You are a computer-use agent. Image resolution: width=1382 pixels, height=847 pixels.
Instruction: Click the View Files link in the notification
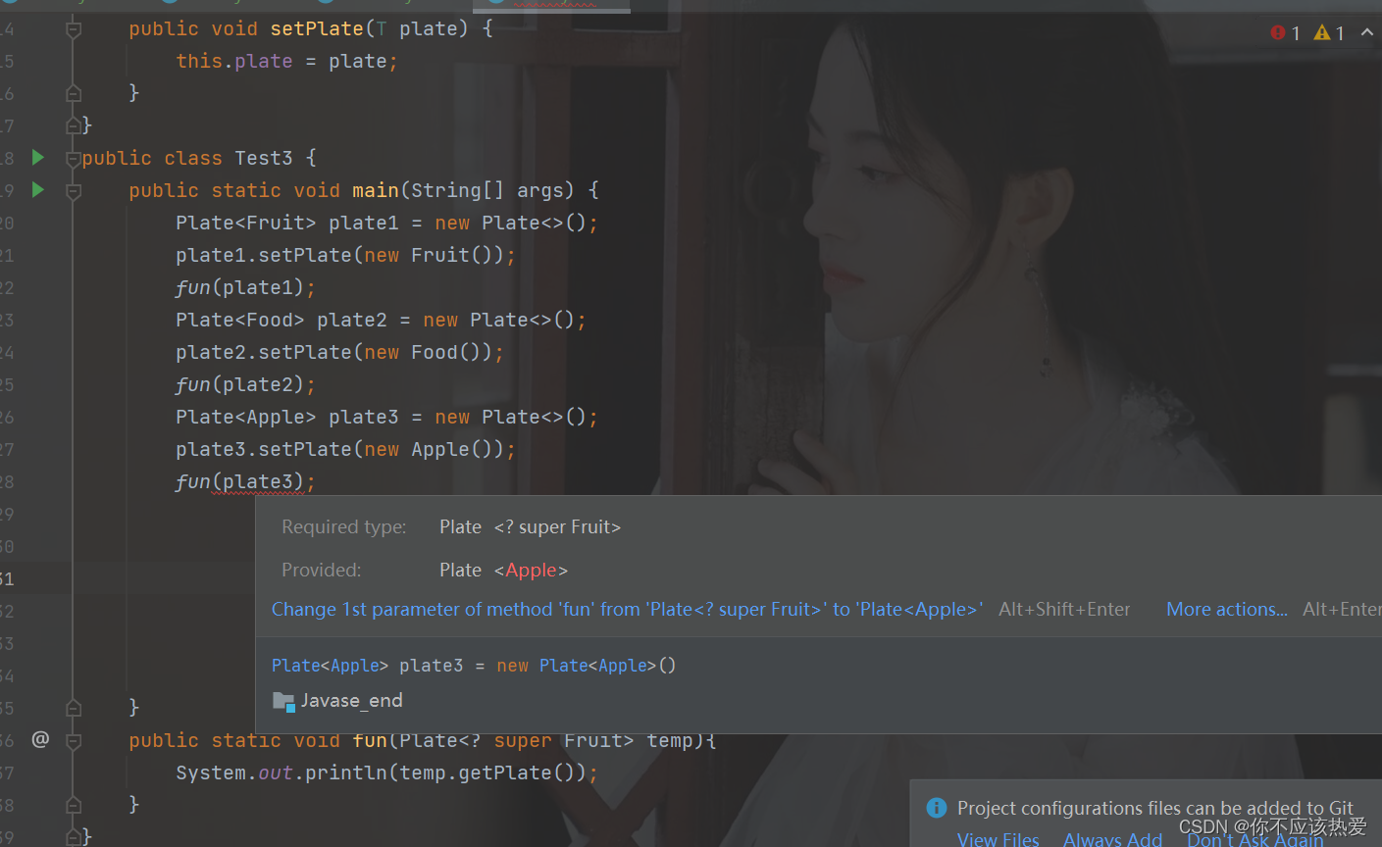998,838
